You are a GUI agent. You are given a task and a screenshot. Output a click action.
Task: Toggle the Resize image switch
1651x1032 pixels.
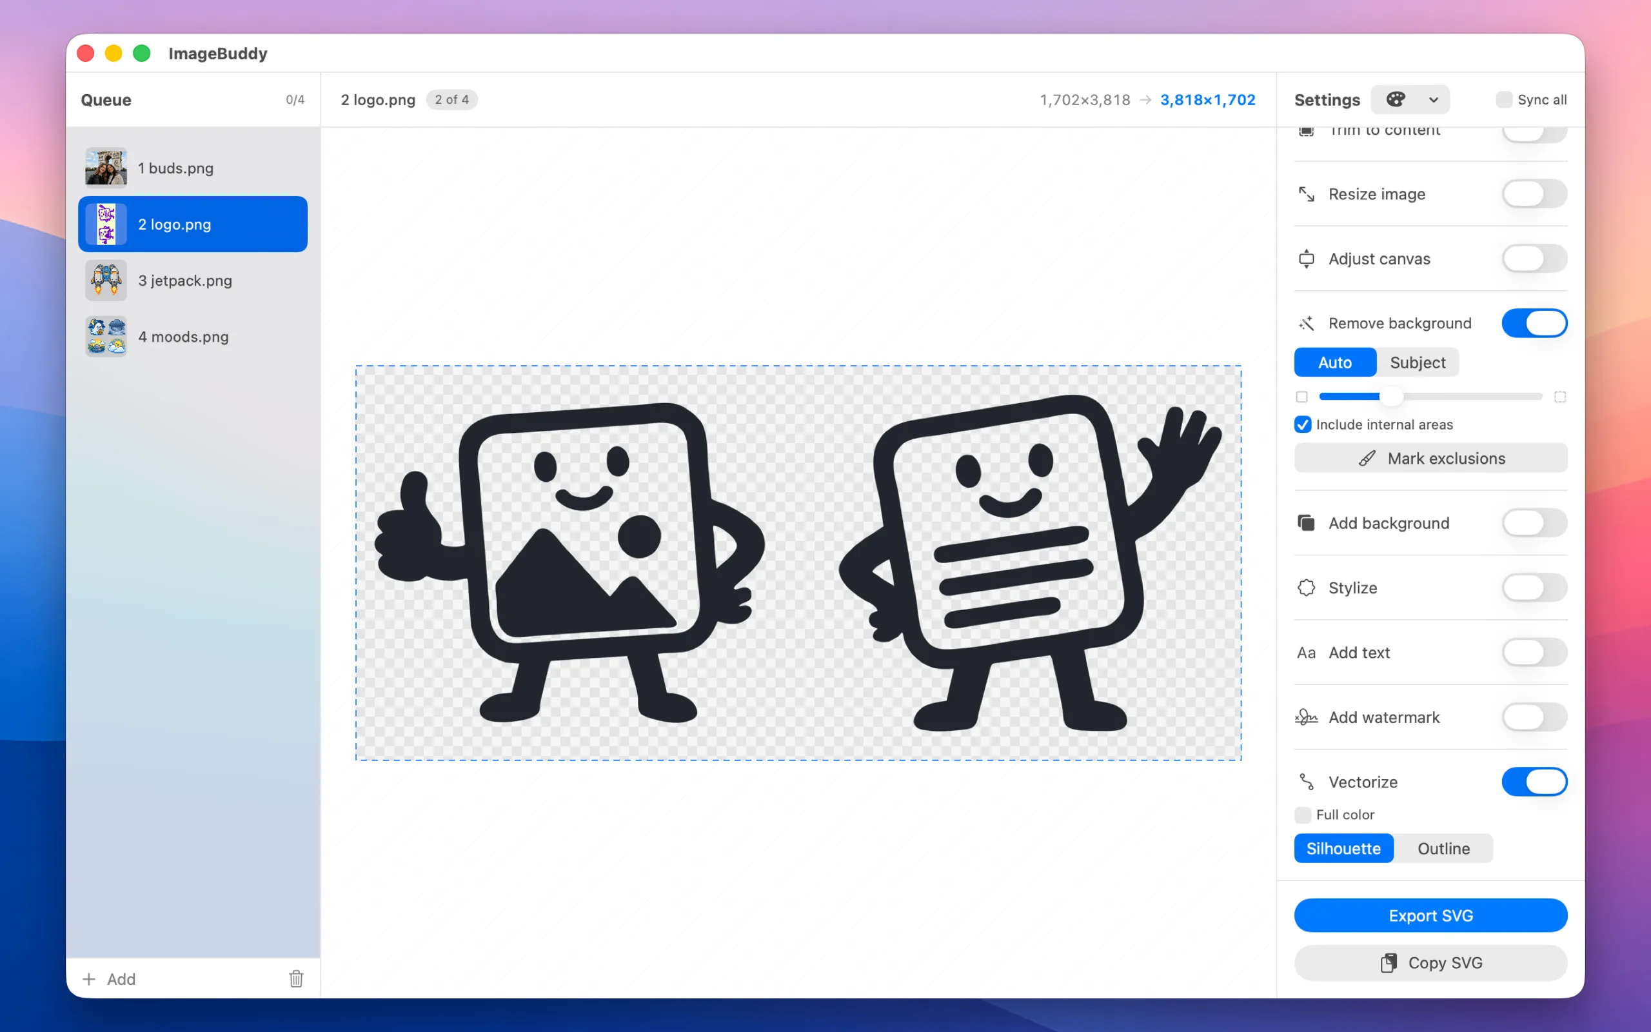(1534, 194)
